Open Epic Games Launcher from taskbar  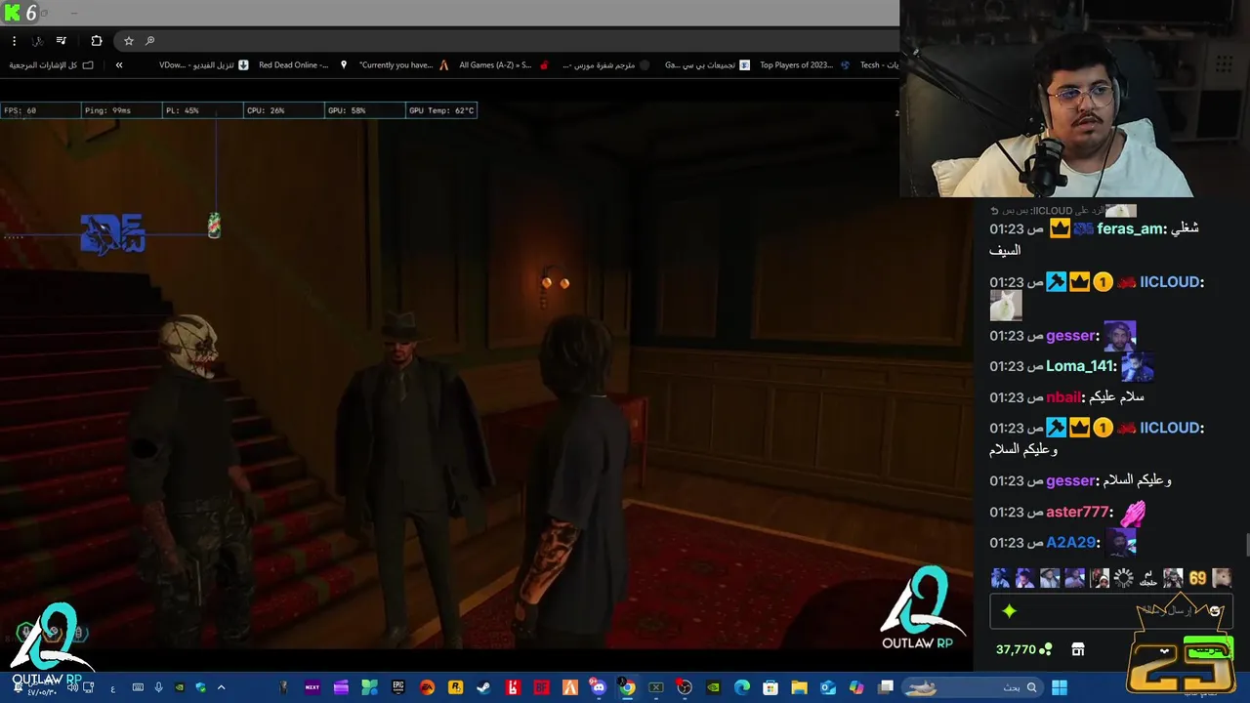(x=398, y=687)
